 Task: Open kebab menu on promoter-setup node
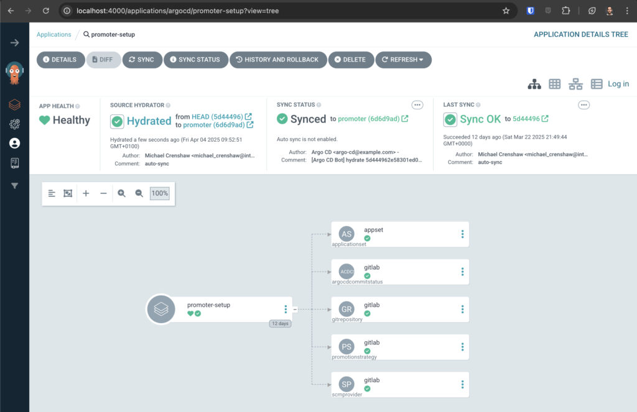pos(286,309)
